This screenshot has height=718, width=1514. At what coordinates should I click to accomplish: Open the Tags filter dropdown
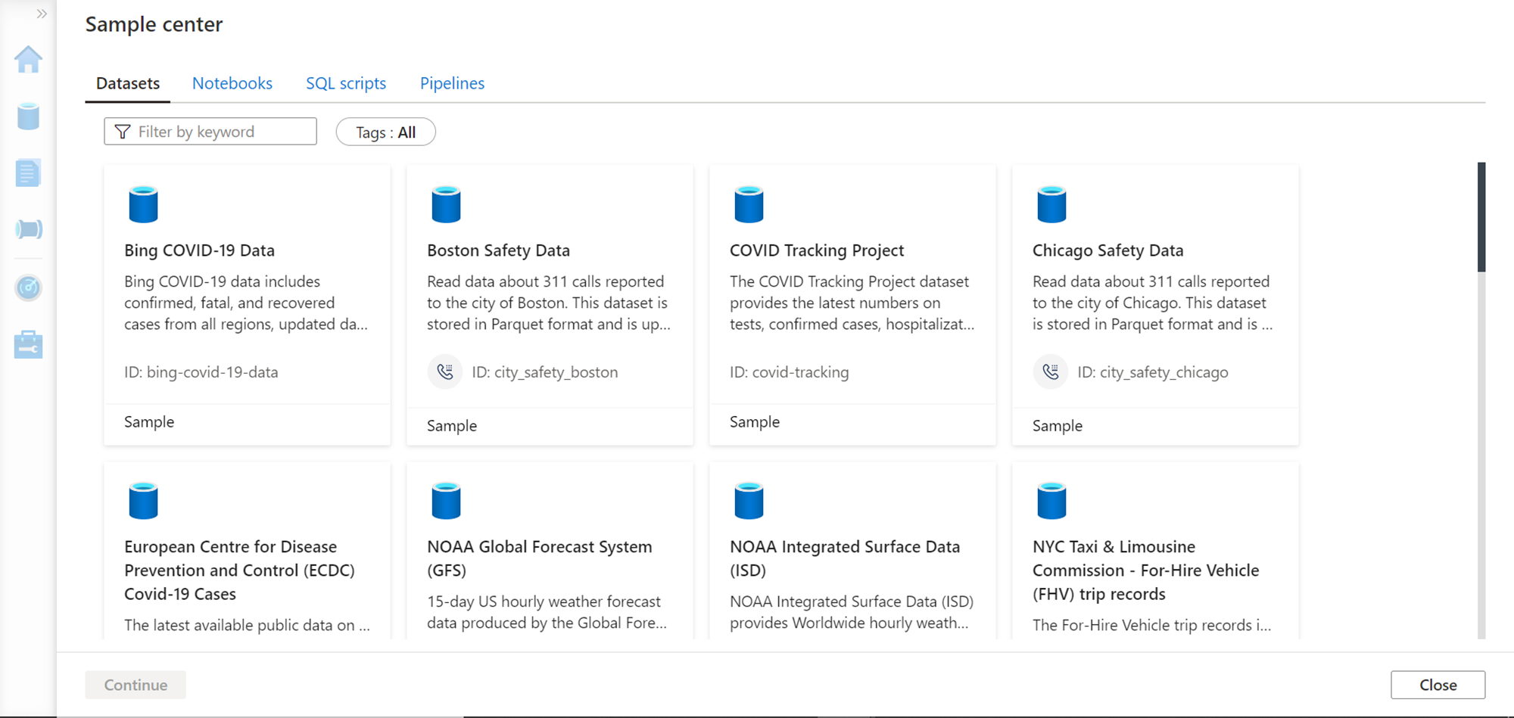pos(385,132)
